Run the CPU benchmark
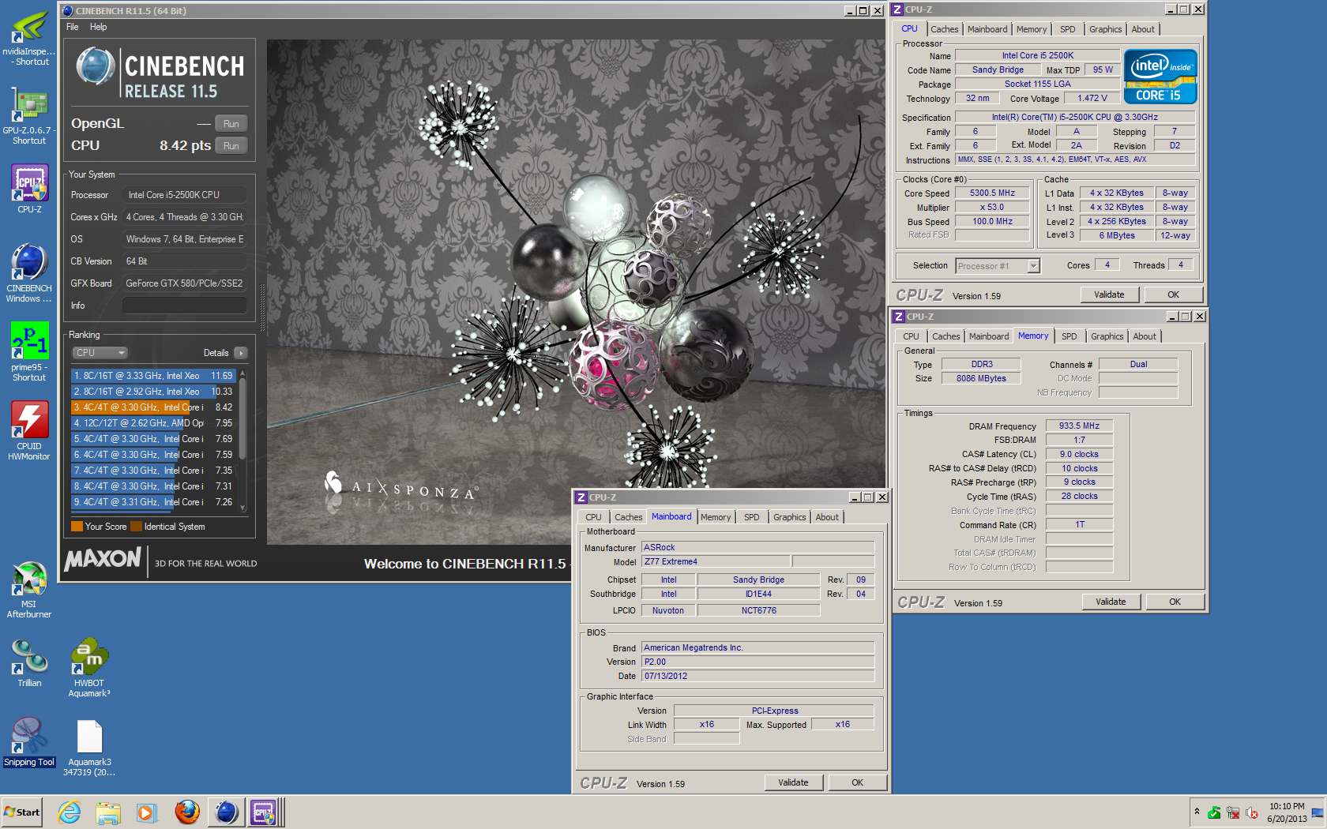 [231, 146]
